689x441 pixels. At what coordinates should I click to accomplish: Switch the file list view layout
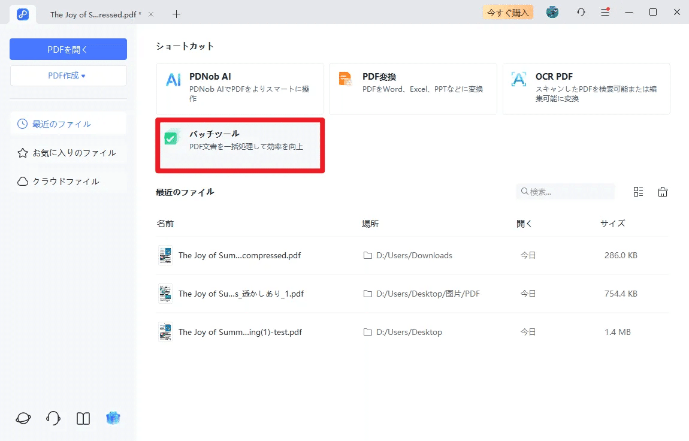coord(637,191)
